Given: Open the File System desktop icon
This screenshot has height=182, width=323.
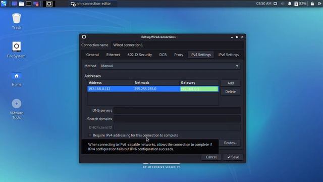Looking at the screenshot, I should (16, 50).
